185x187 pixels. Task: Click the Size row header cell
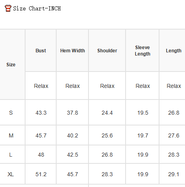[x=11, y=65]
